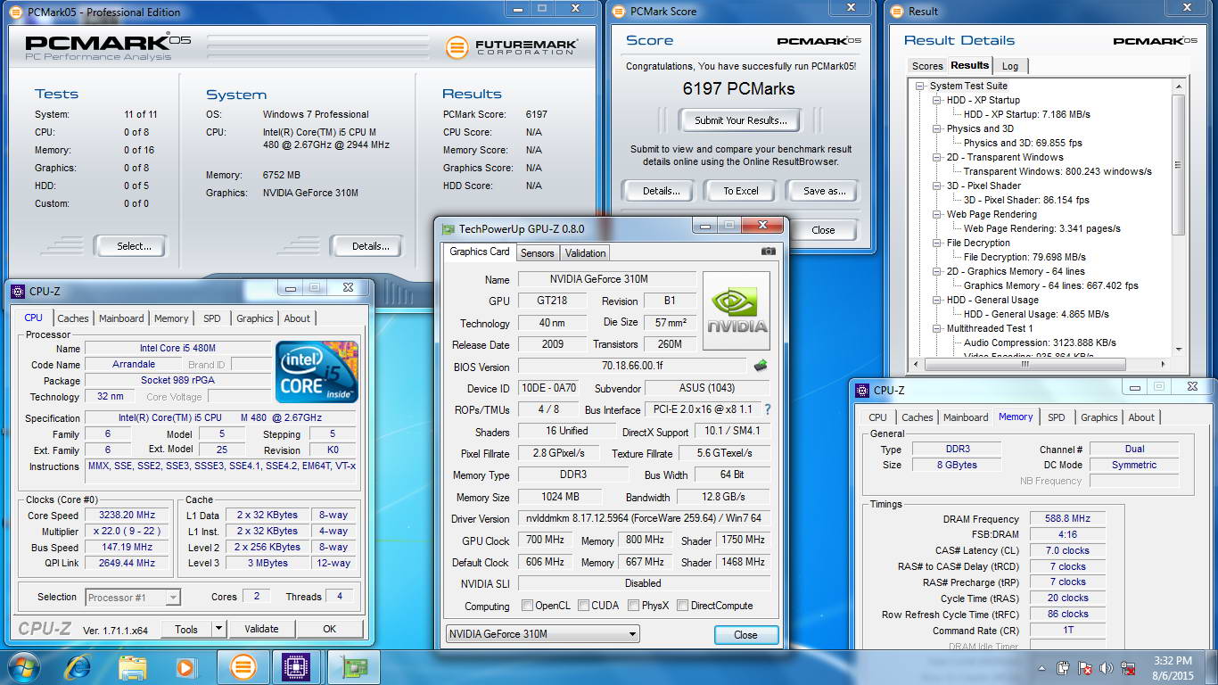1218x685 pixels.
Task: Collapse the Web Page Rendering node
Action: [937, 215]
